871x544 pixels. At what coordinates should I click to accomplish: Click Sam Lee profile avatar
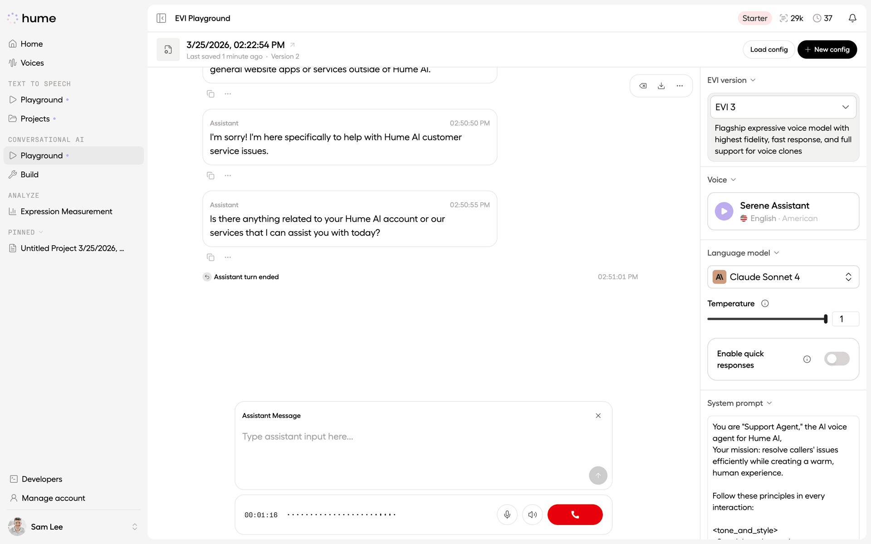click(17, 527)
